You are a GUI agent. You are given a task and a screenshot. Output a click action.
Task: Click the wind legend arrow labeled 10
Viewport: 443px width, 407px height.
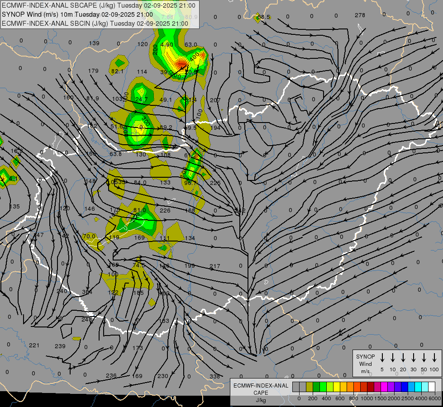pyautogui.click(x=392, y=358)
